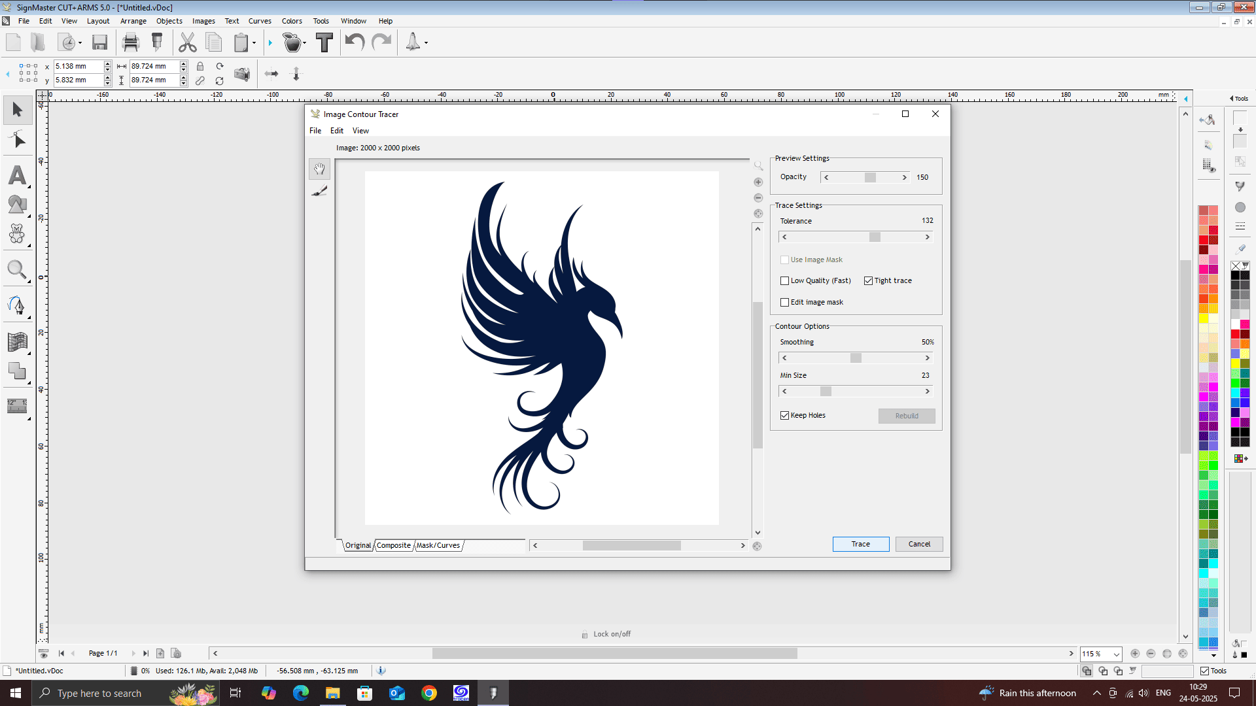Viewport: 1256px width, 706px height.
Task: Select the magnifier zoom tool
Action: [x=18, y=269]
